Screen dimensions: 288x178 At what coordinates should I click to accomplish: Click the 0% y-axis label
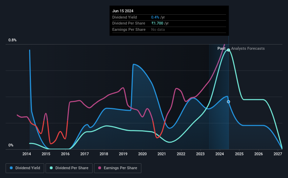[11, 145]
